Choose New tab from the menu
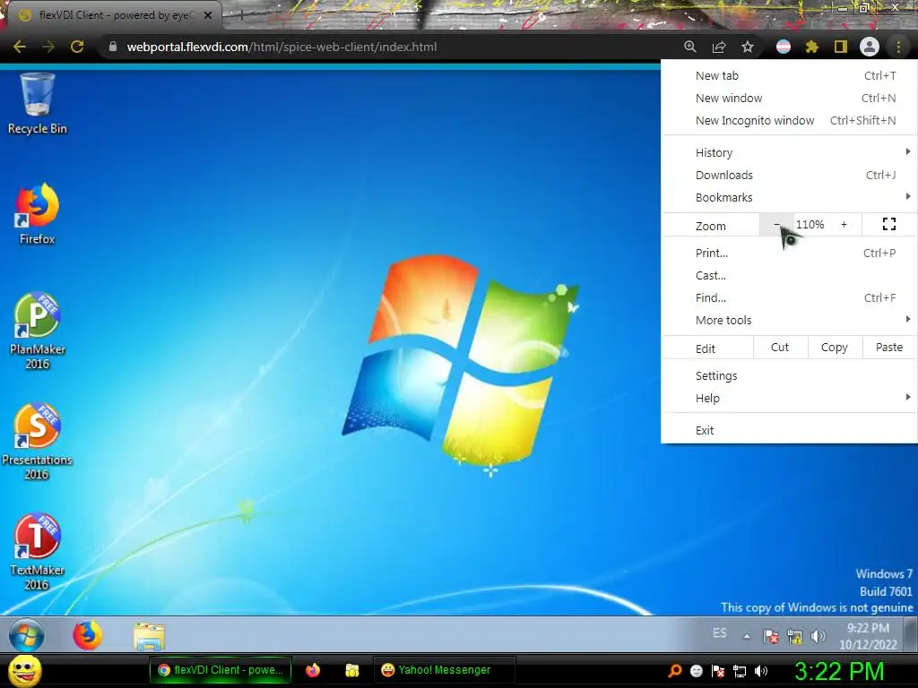This screenshot has height=688, width=918. pyautogui.click(x=789, y=75)
